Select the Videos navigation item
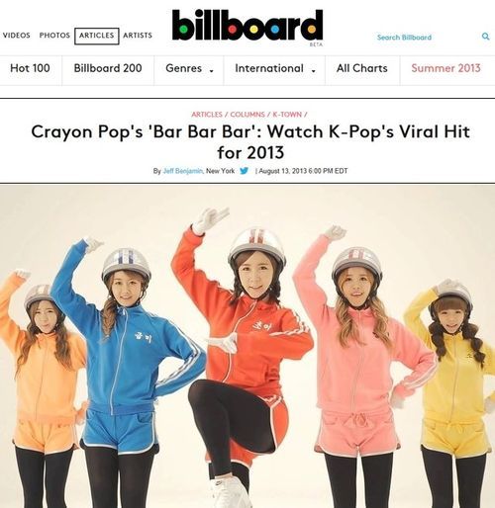 point(17,36)
